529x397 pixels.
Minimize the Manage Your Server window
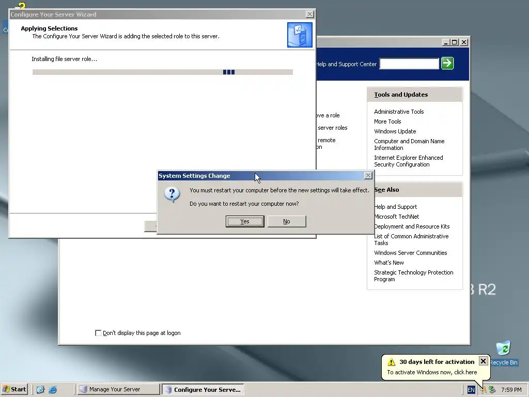[x=446, y=42]
